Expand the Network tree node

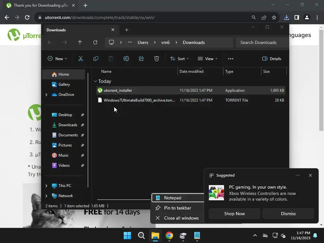[46, 196]
